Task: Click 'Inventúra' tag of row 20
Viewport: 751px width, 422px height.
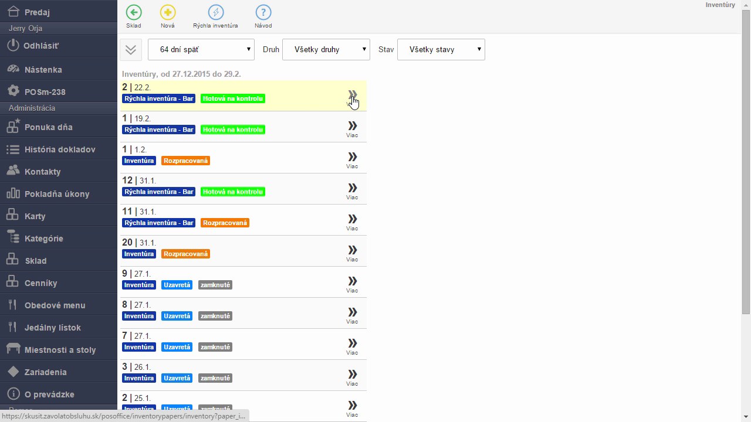Action: tap(139, 254)
